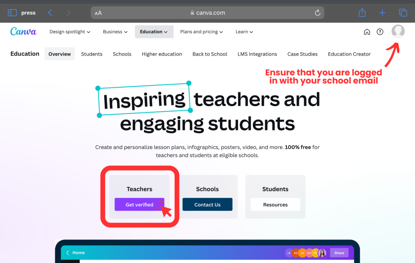Click the Home back chevron in preview
Screen dimensions: 415x263
[68, 253]
